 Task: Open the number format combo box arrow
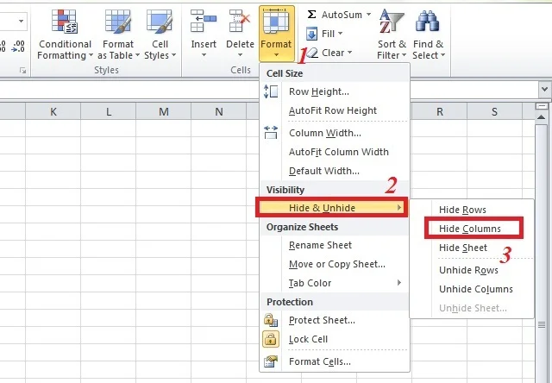[21, 21]
